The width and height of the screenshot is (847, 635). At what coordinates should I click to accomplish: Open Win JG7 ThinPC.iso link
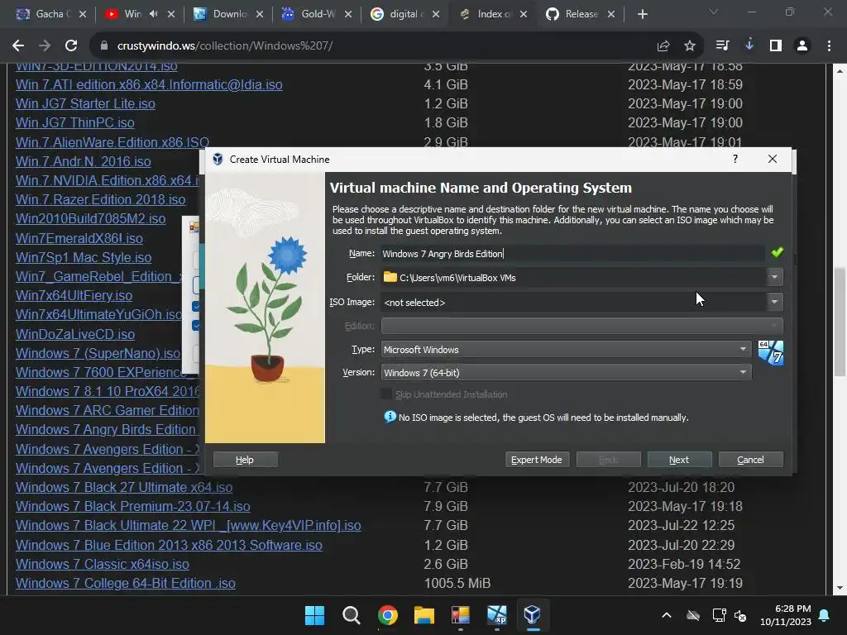(74, 123)
